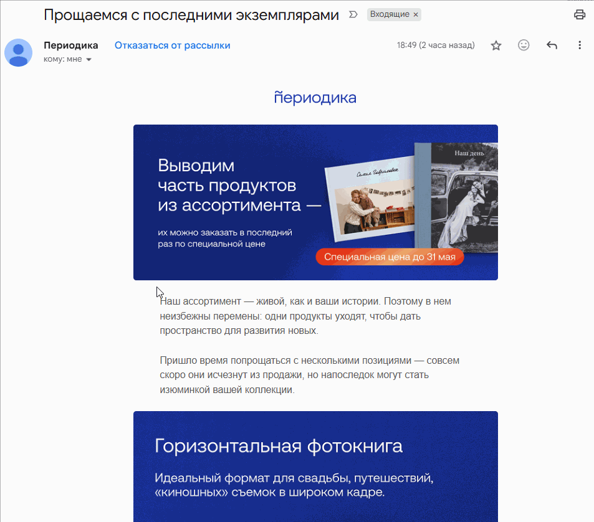Click the Специальная цена до 31 мая button
Viewport: 594px width, 522px height.
pos(390,257)
